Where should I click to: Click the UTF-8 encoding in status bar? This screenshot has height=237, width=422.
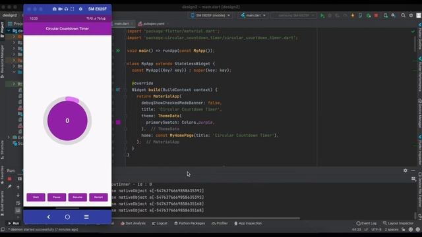click(377, 230)
